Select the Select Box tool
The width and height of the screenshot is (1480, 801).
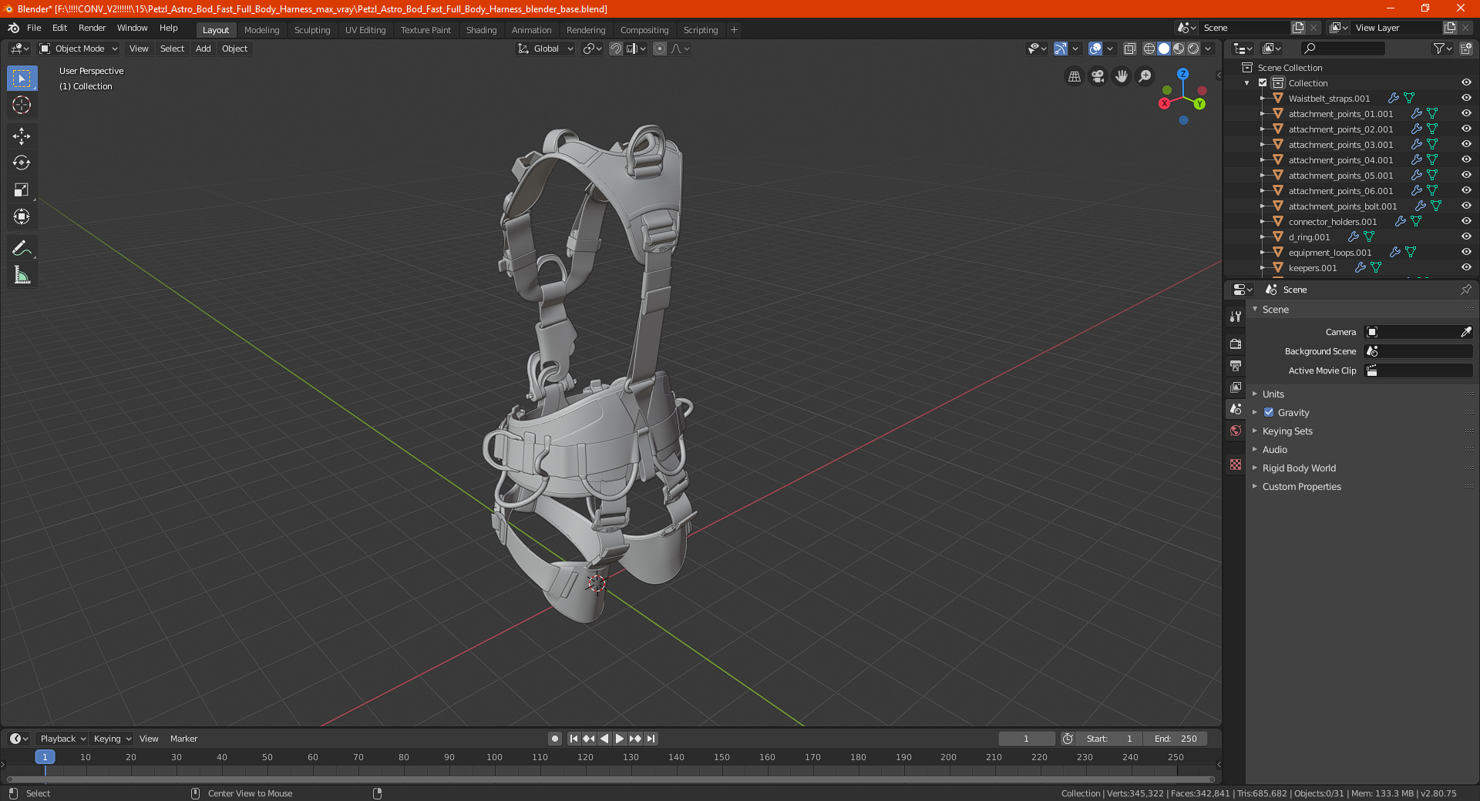click(22, 79)
